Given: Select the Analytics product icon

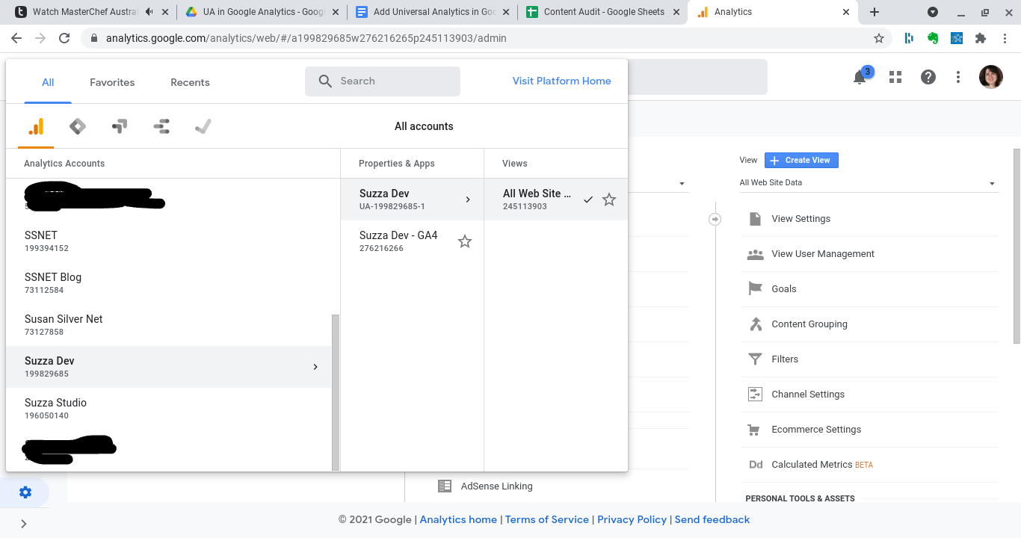Looking at the screenshot, I should [36, 126].
